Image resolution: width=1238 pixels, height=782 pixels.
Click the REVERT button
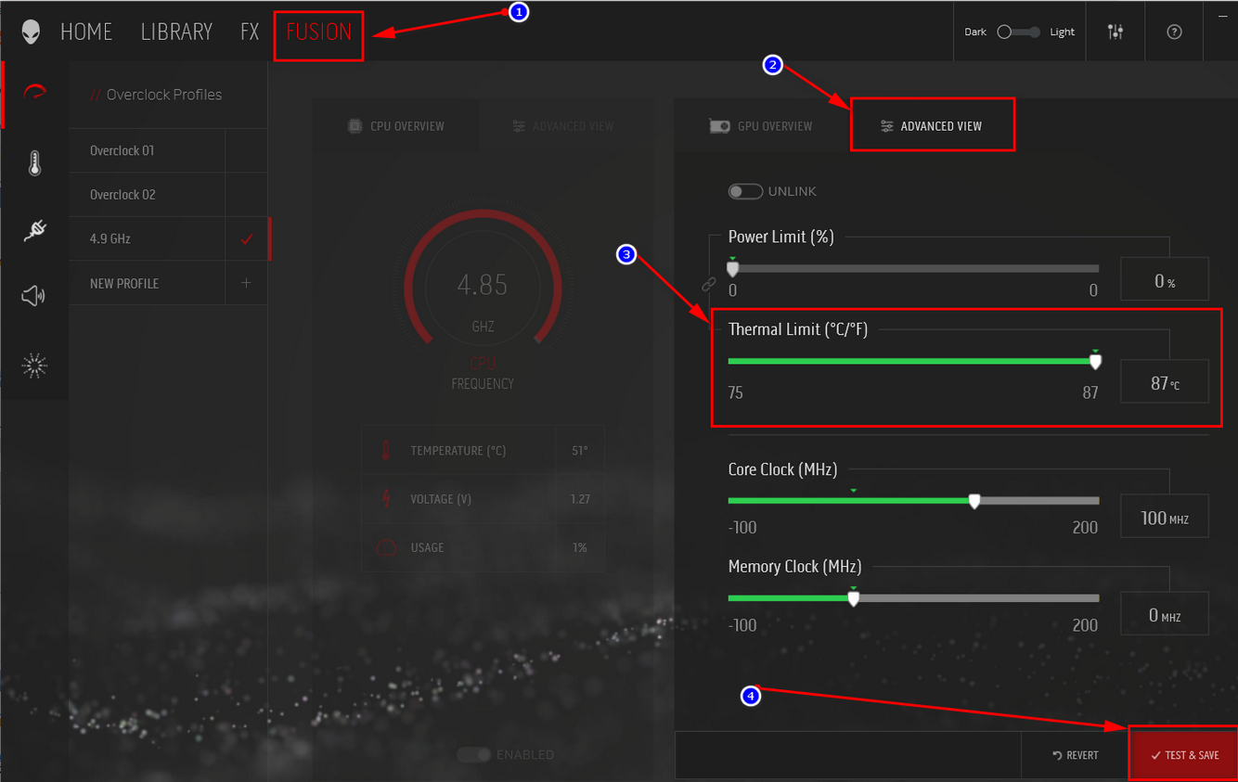[x=1076, y=755]
